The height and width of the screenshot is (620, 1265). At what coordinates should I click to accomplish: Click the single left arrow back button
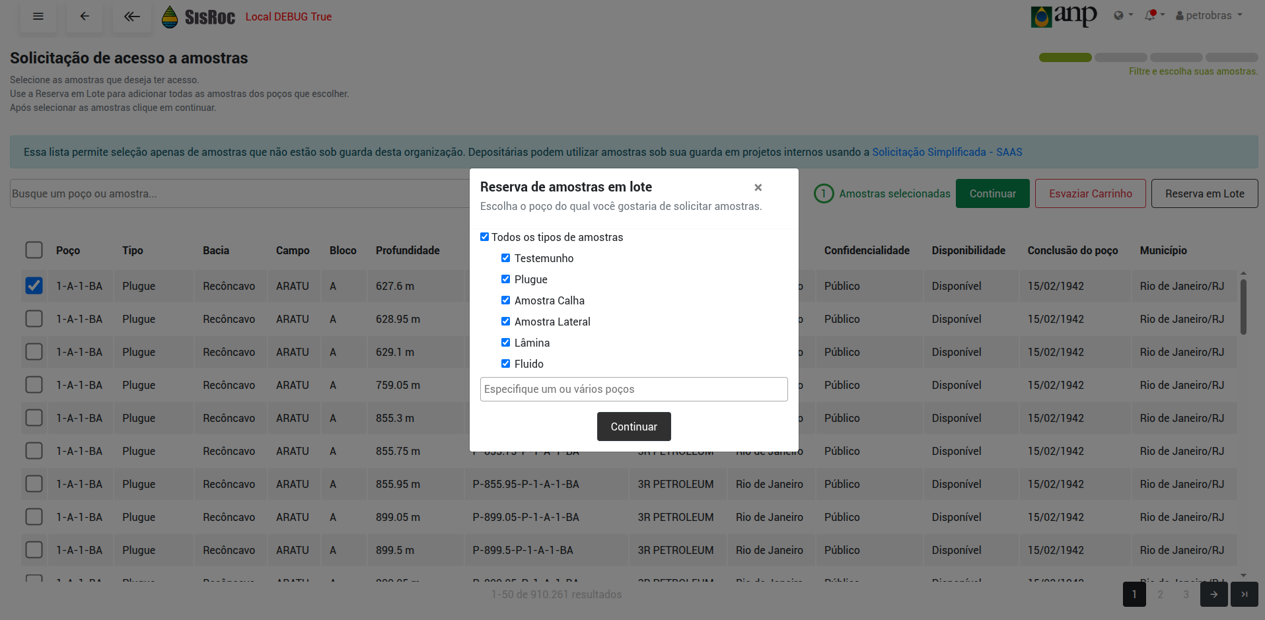pyautogui.click(x=85, y=17)
